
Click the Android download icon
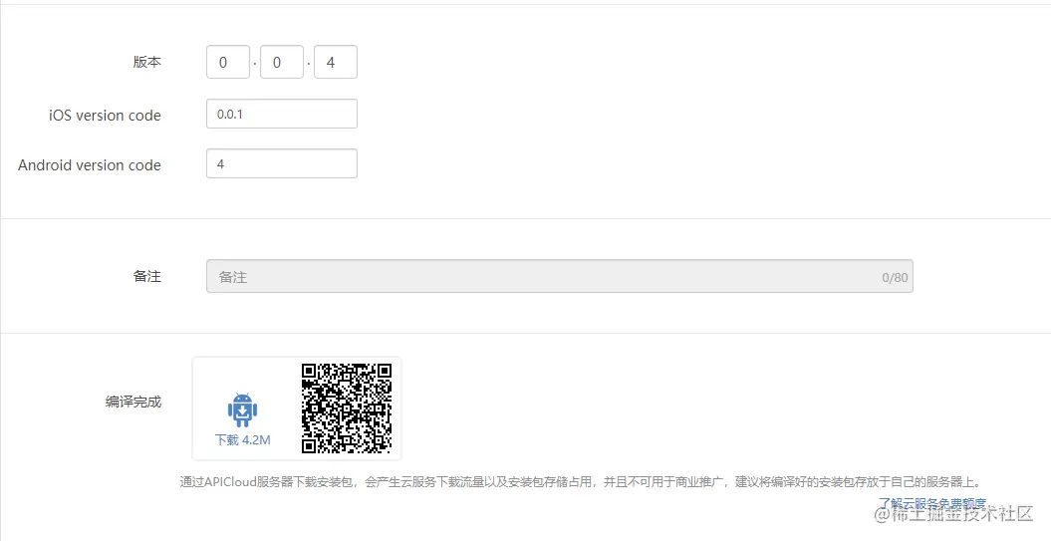click(243, 409)
